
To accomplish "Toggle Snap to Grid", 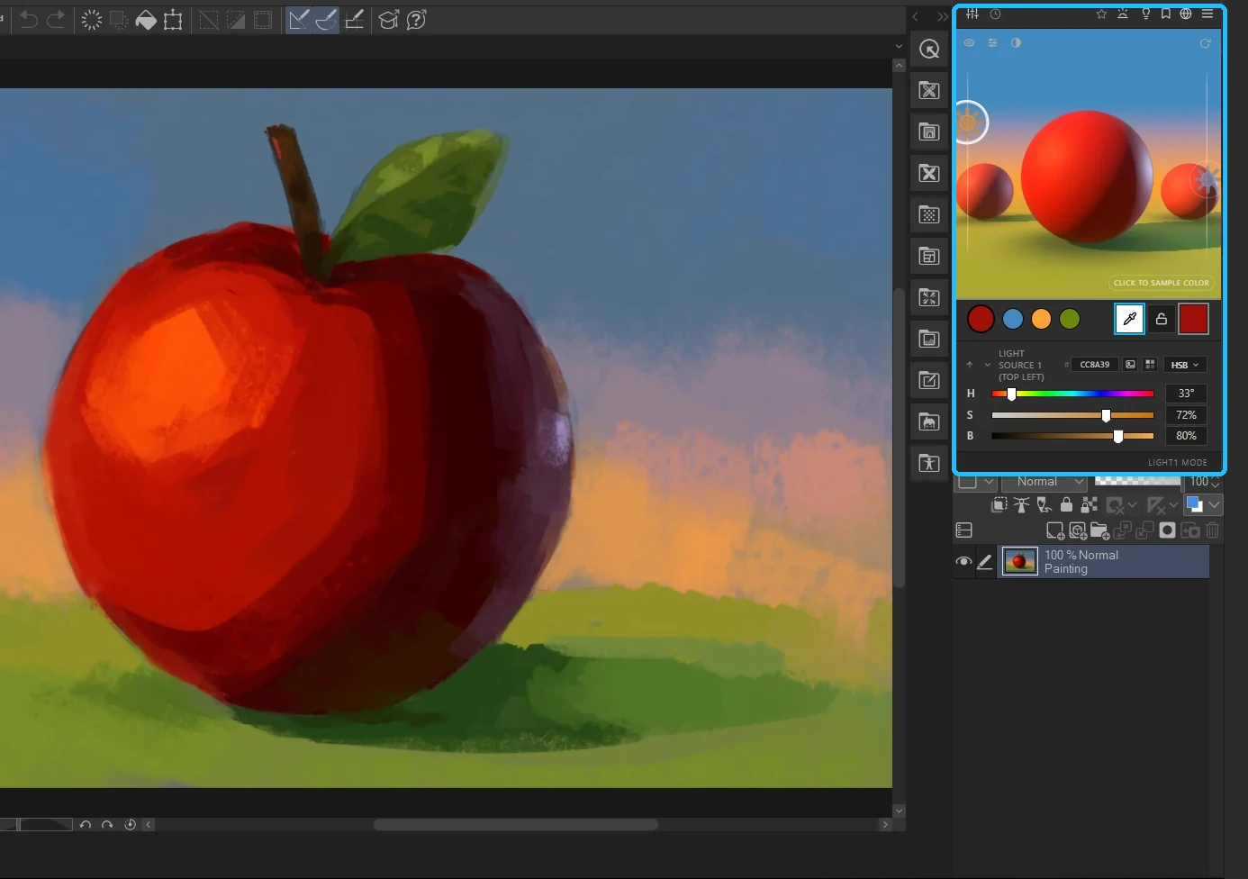I will coord(355,20).
